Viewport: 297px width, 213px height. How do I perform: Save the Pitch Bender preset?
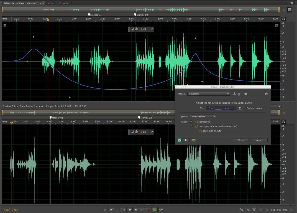tap(234, 94)
